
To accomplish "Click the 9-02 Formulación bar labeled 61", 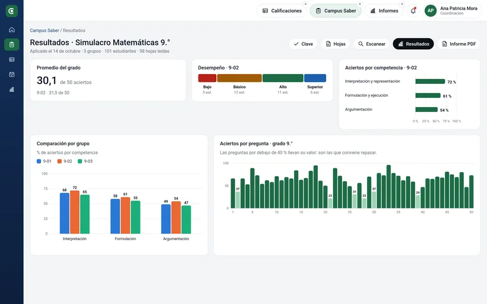I will point(125,216).
